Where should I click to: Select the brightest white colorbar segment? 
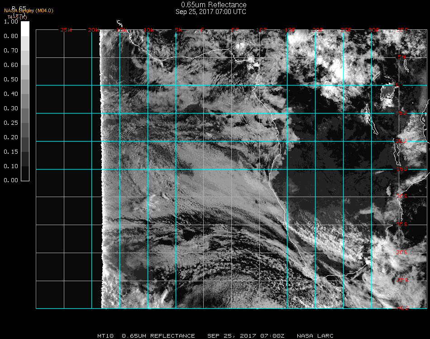coord(25,29)
